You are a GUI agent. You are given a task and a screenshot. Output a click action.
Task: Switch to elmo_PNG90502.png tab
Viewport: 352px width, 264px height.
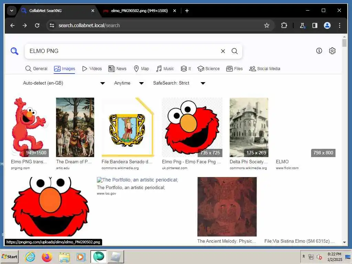coord(140,11)
